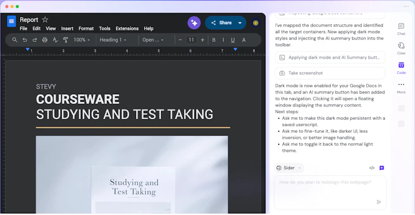Open the Chat panel in Sider sidebar
The width and height of the screenshot is (415, 215).
[x=401, y=29]
